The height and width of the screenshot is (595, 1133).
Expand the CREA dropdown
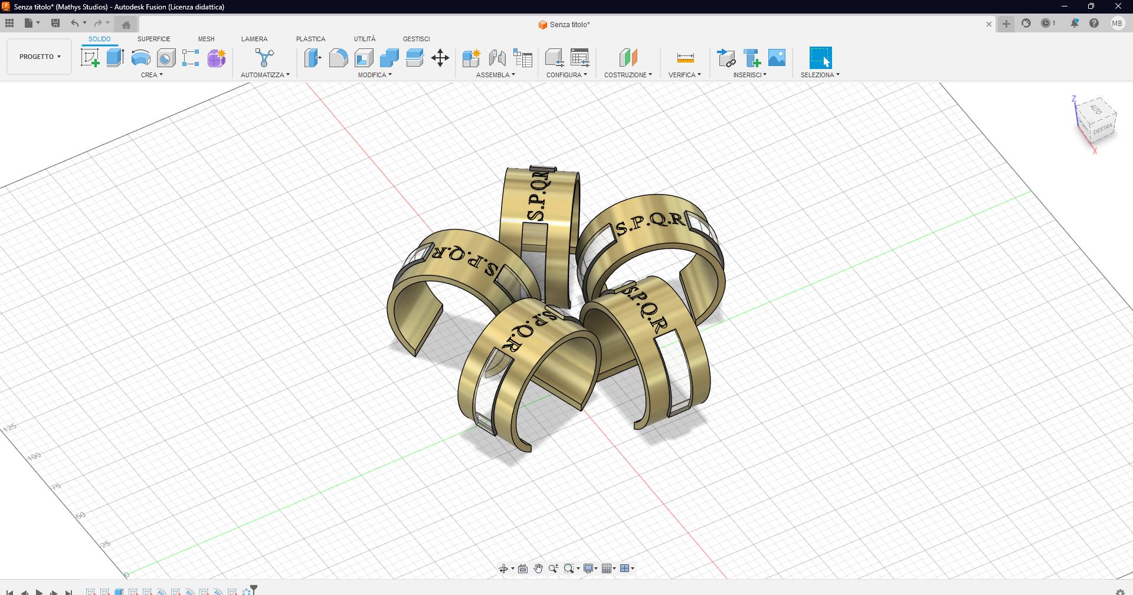click(152, 75)
